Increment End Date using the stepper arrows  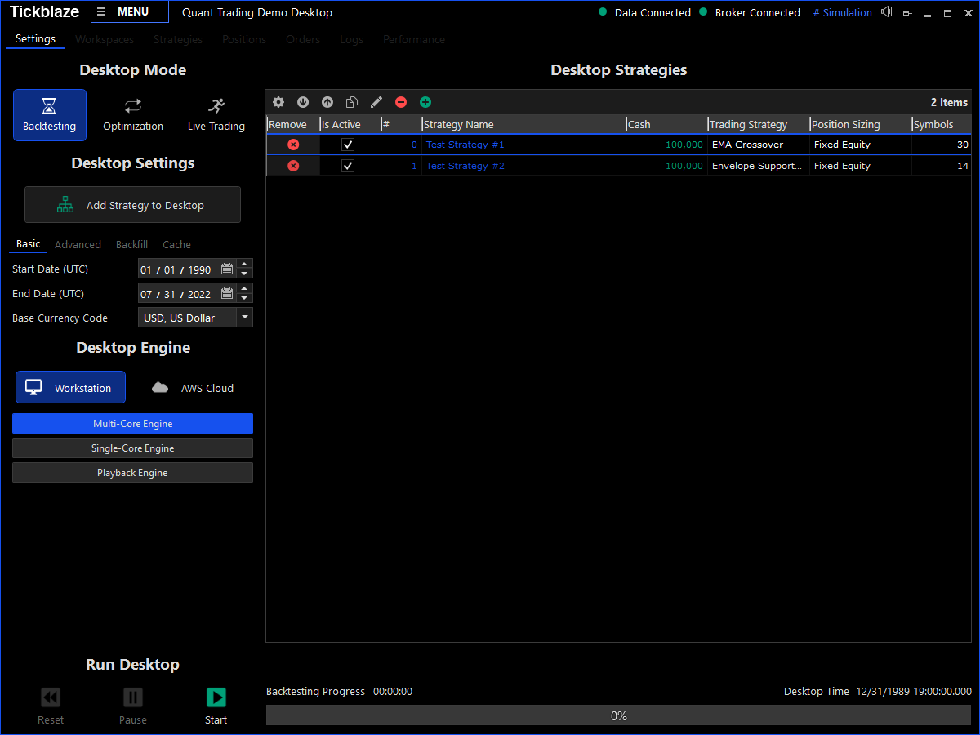click(243, 289)
